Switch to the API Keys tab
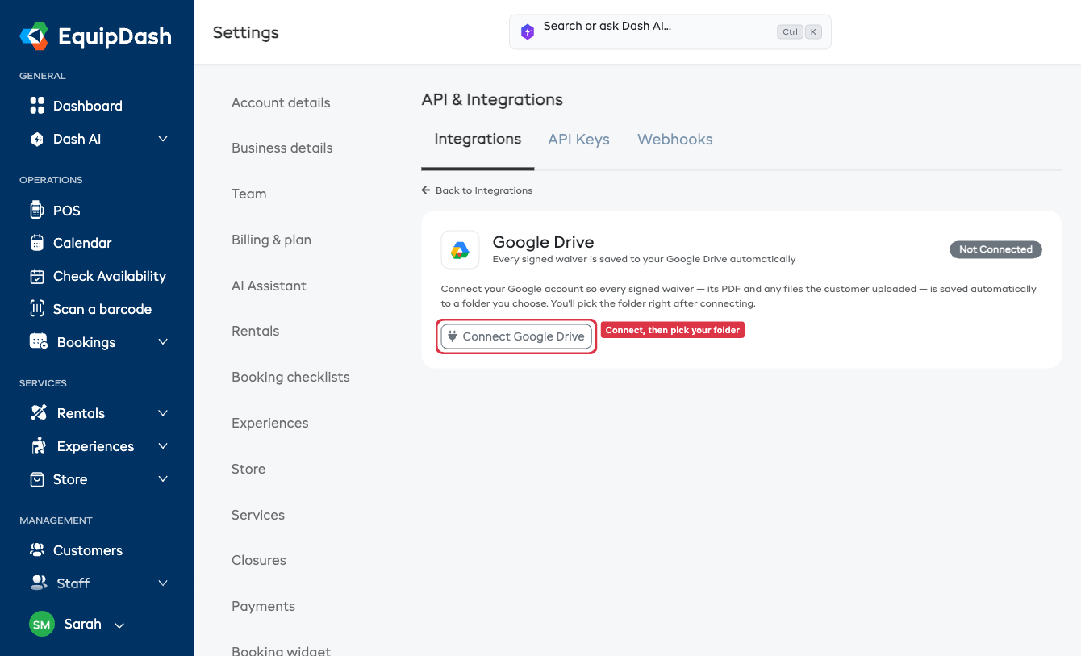Viewport: 1081px width, 656px height. coord(578,139)
